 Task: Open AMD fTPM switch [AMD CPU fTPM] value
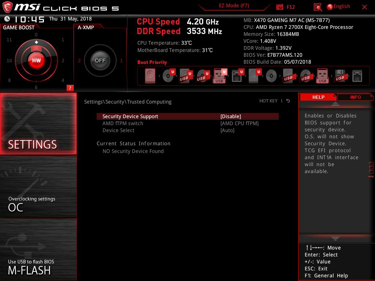point(240,123)
